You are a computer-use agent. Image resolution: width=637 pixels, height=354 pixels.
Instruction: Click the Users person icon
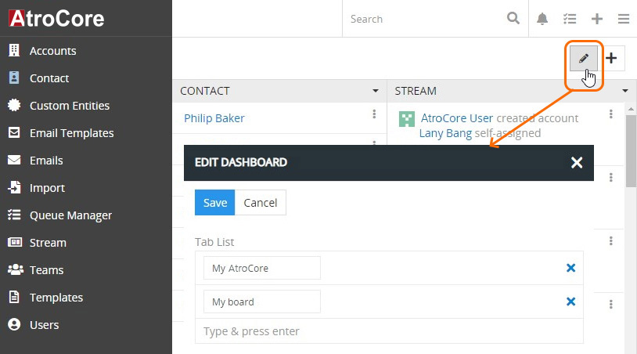pyautogui.click(x=14, y=324)
